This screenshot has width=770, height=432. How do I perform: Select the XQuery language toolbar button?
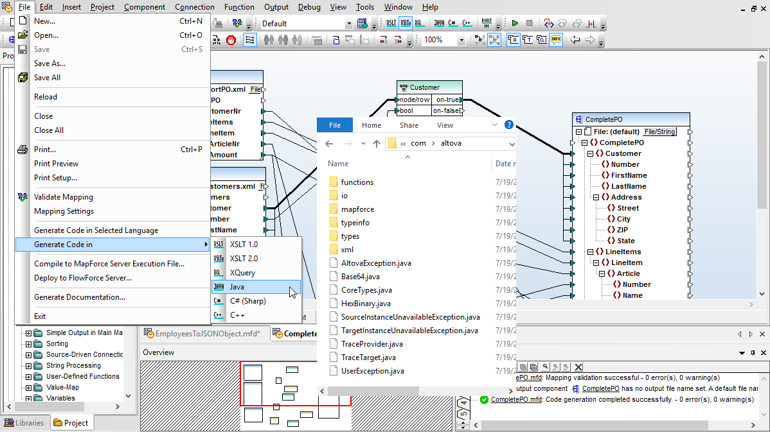419,23
